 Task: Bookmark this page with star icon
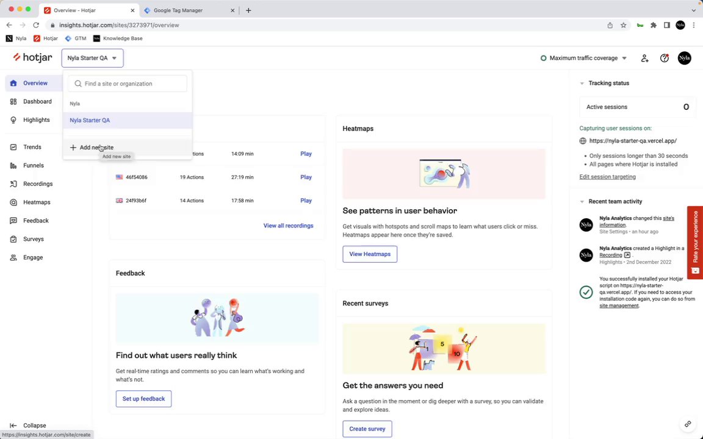pyautogui.click(x=623, y=26)
